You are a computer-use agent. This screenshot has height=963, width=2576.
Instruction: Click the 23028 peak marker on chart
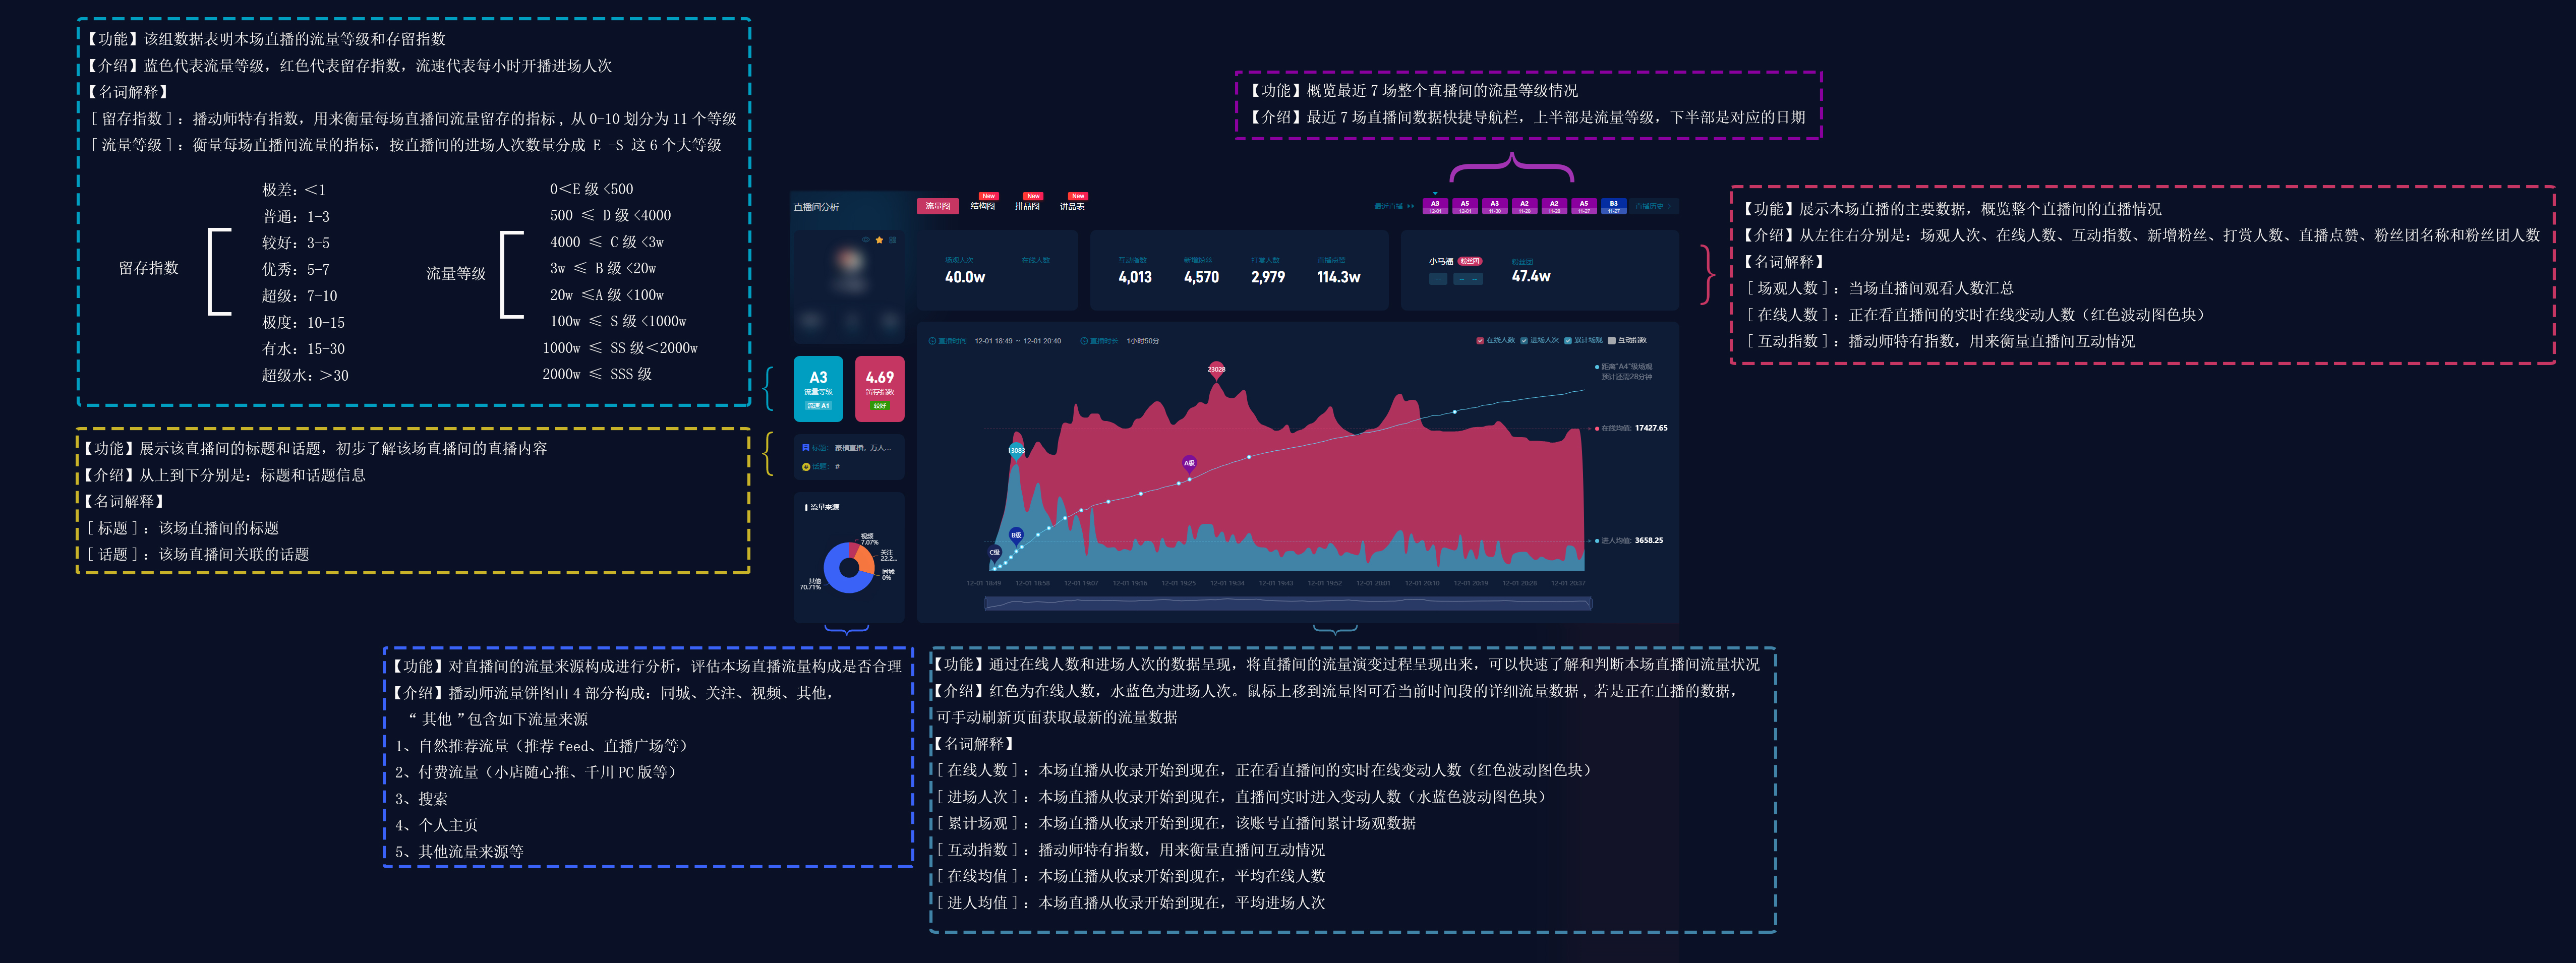click(x=1216, y=369)
